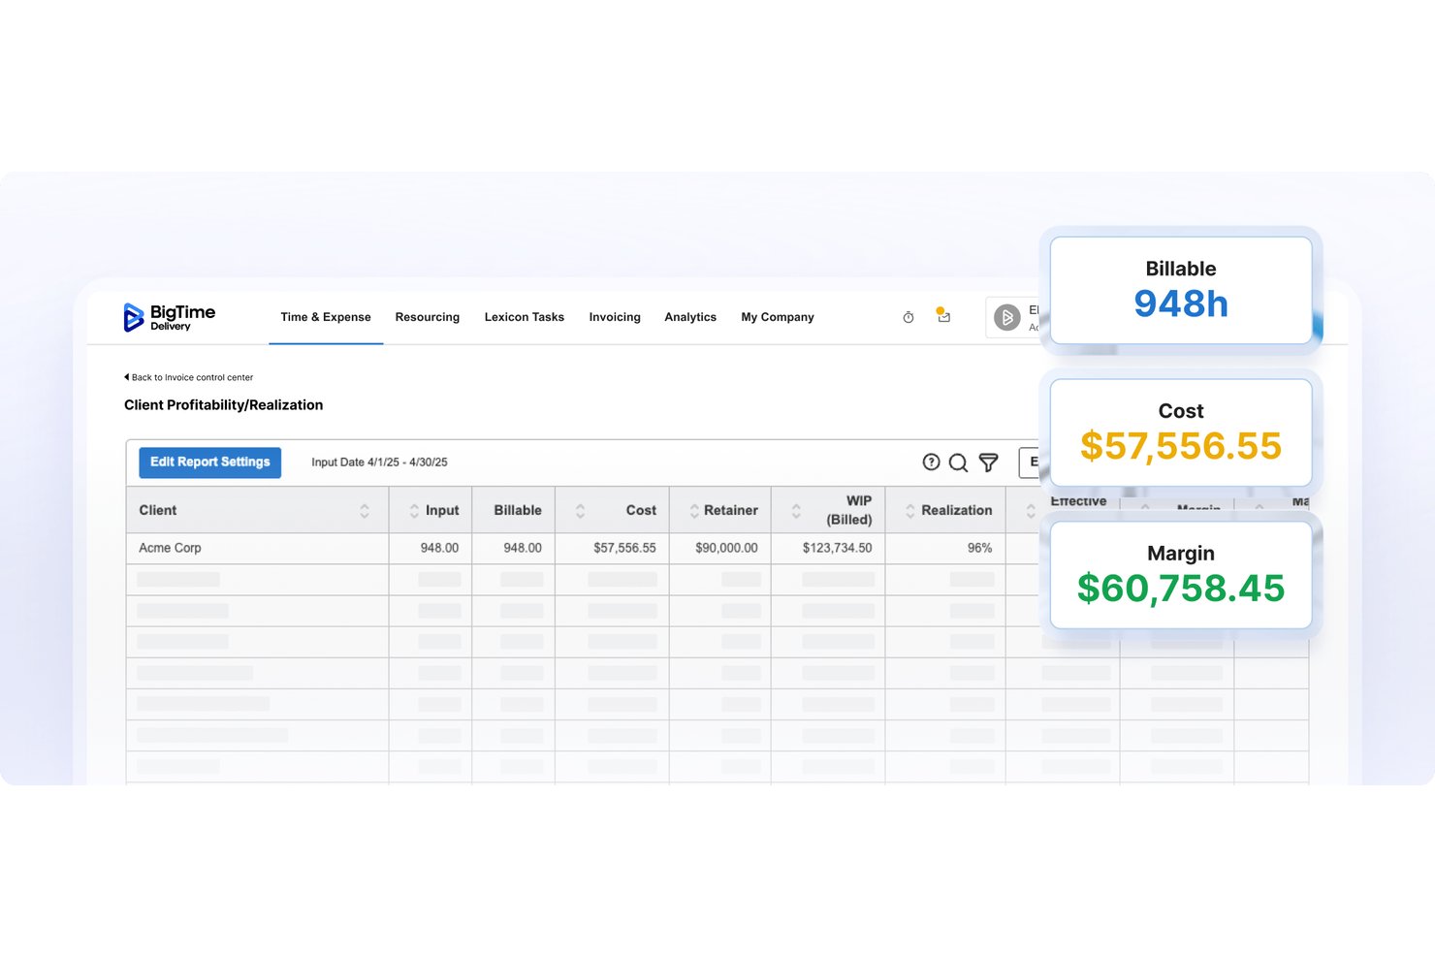Click sort arrows beside Realization header
Image resolution: width=1435 pixels, height=957 pixels.
[910, 510]
